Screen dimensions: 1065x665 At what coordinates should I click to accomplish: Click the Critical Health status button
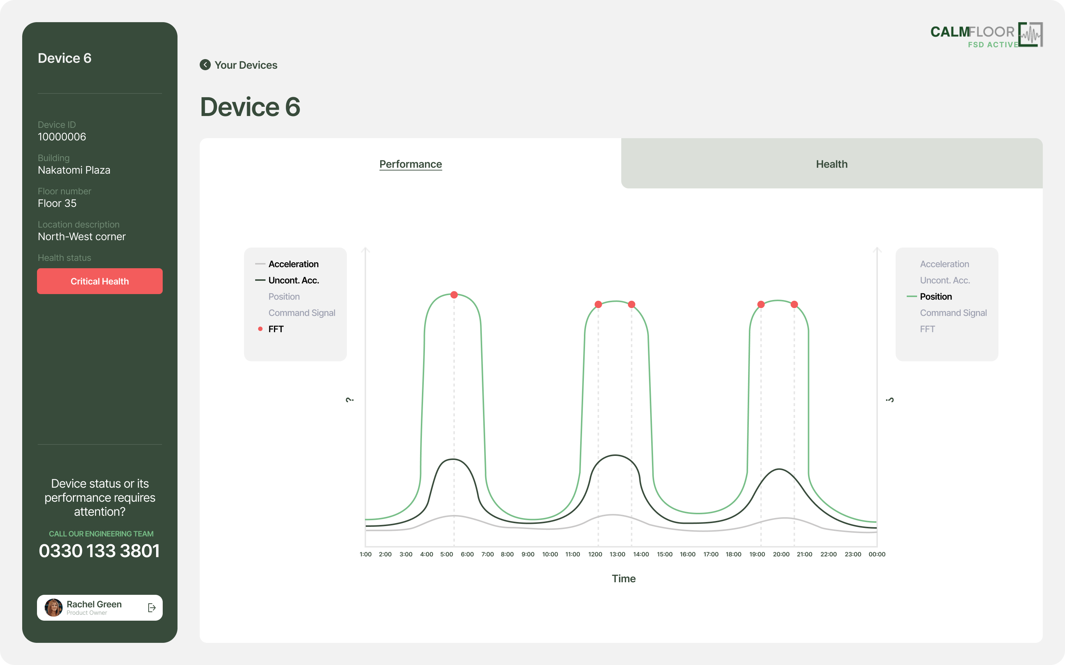click(x=100, y=281)
